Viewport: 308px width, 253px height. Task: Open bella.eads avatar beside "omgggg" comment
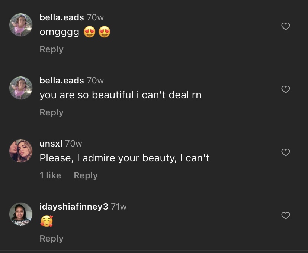click(21, 25)
